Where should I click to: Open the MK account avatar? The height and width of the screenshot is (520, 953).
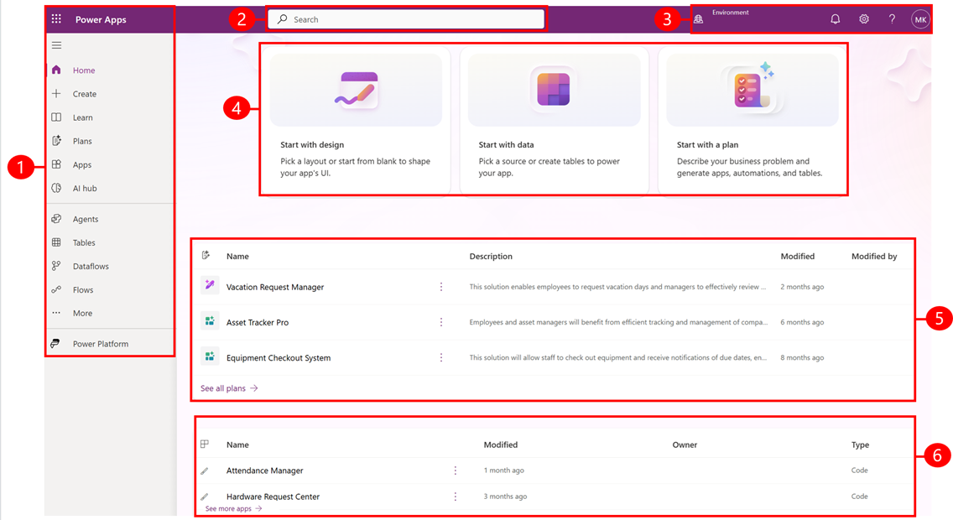920,19
